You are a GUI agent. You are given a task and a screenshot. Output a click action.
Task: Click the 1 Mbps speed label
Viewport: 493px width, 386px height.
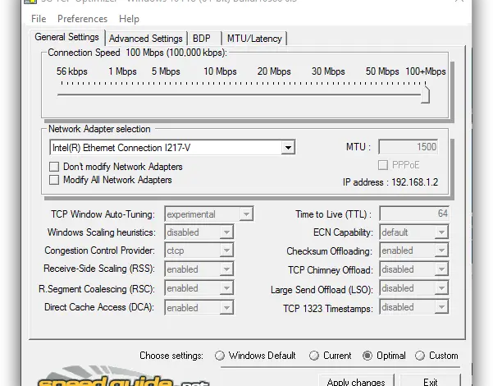pos(122,71)
